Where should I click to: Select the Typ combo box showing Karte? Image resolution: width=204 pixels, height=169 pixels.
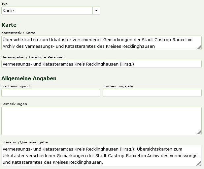click(x=51, y=11)
